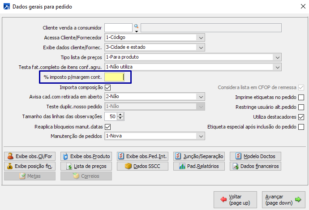Click checklist icon on Exibe obs.Ped.Int.
This screenshot has width=309, height=210.
coord(121,156)
